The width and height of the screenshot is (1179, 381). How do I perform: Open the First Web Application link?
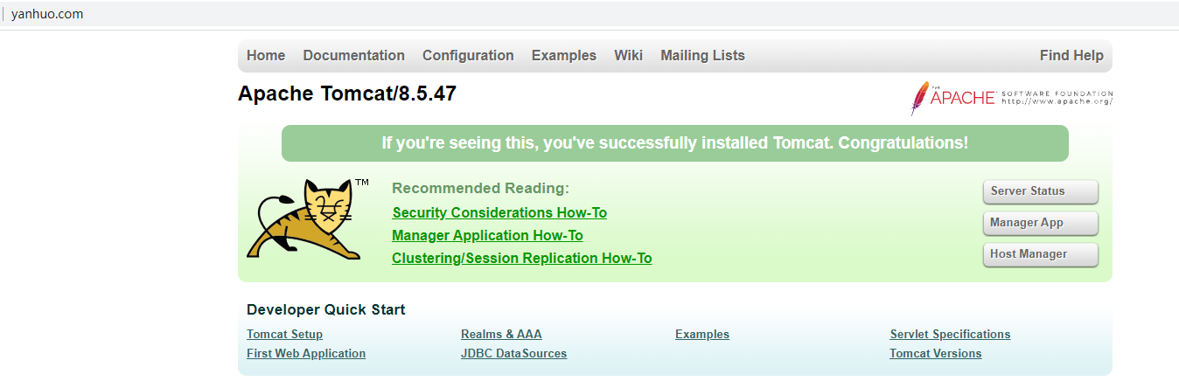click(306, 353)
